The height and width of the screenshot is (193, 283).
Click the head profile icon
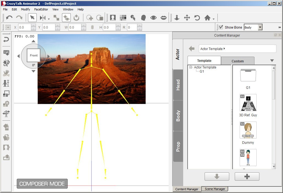pos(143,18)
